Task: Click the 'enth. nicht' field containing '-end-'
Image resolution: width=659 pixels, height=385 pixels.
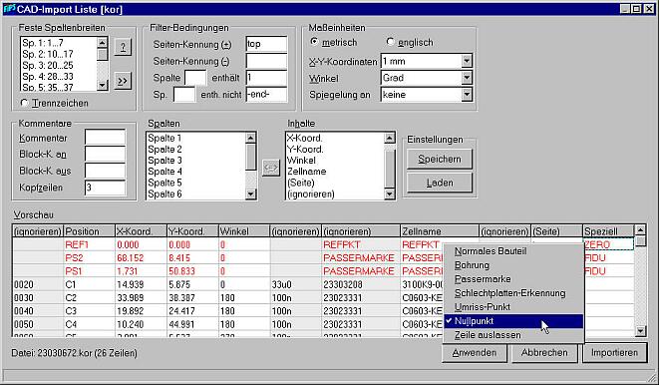Action: pos(266,95)
